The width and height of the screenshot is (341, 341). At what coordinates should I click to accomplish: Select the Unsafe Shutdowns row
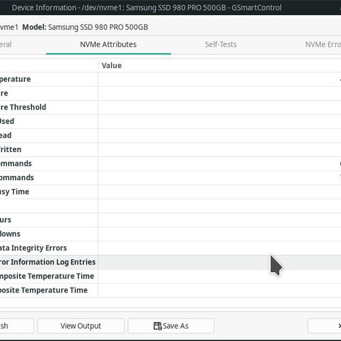170,234
